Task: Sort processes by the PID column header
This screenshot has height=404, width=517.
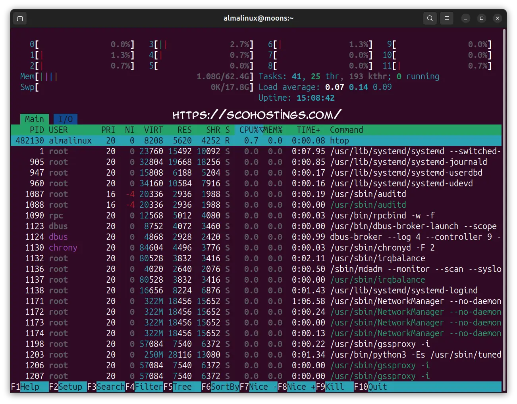Action: [x=37, y=130]
